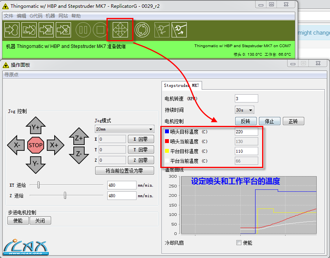
Task: Minimize the 操作面板 window
Action: click(x=293, y=64)
